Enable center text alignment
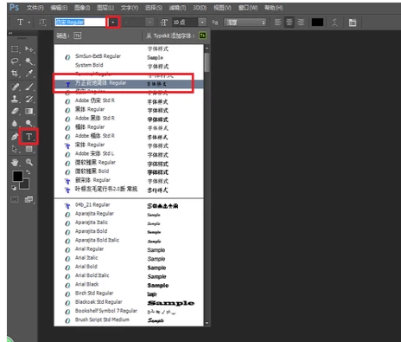Image resolution: width=401 pixels, height=342 pixels. coord(290,23)
